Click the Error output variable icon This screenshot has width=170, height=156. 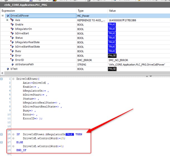(12, 55)
